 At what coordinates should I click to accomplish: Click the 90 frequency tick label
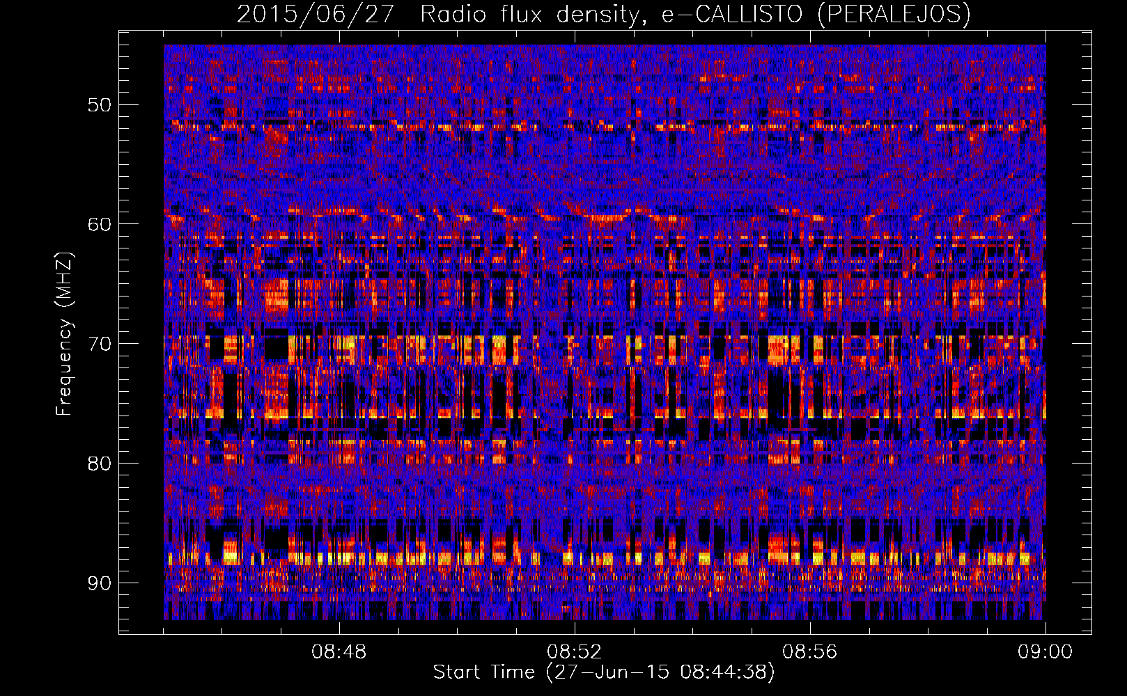[x=100, y=583]
